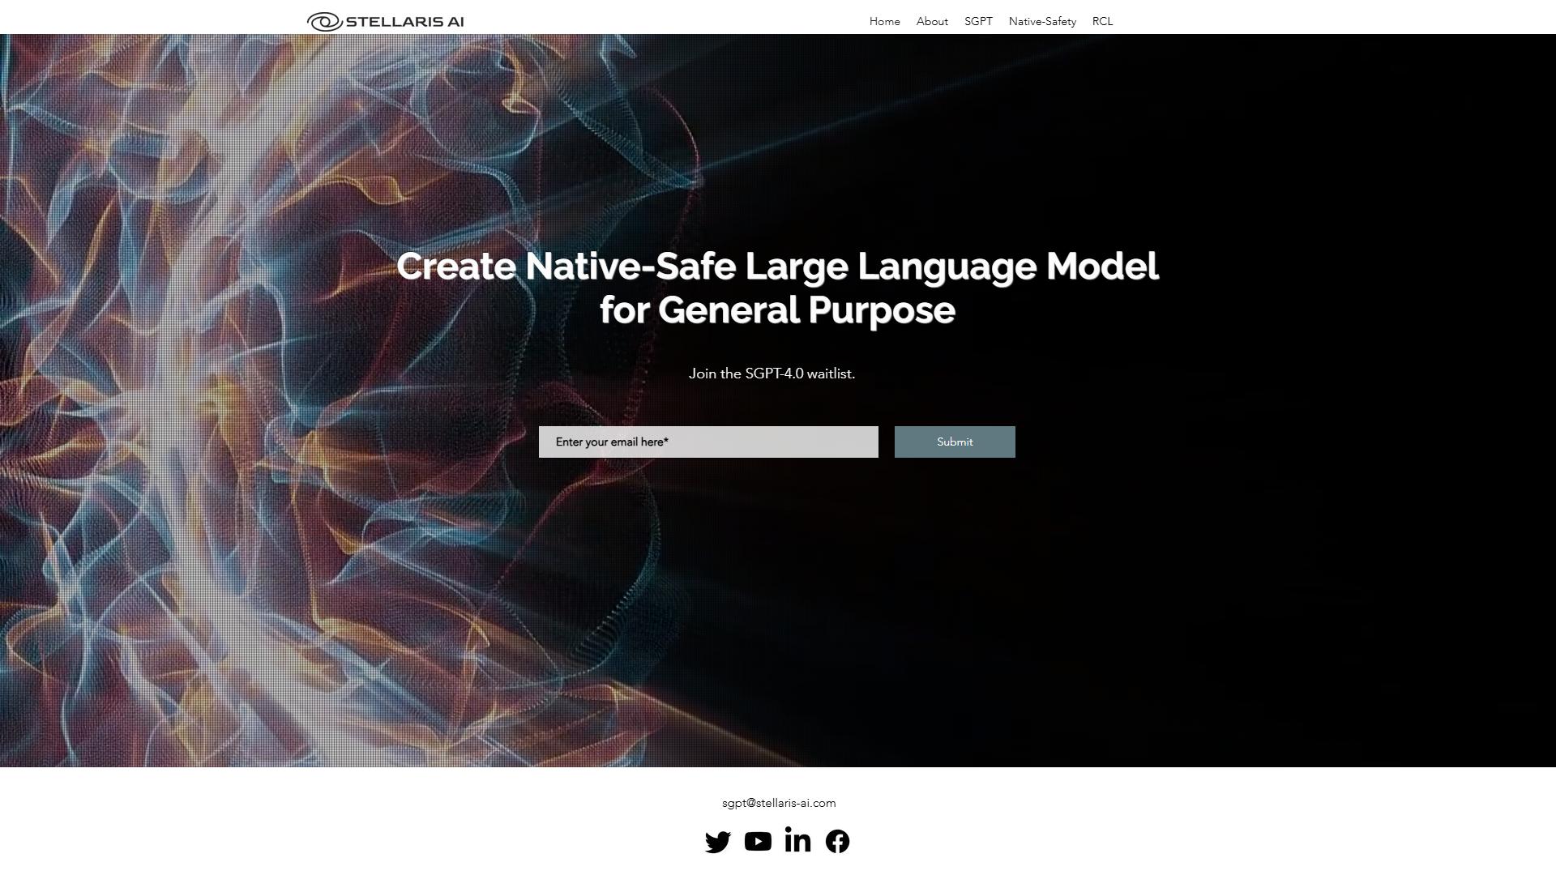Screen dimensions: 1556x875
Task: Click the 'for General Purpose' headline line
Action: point(778,310)
